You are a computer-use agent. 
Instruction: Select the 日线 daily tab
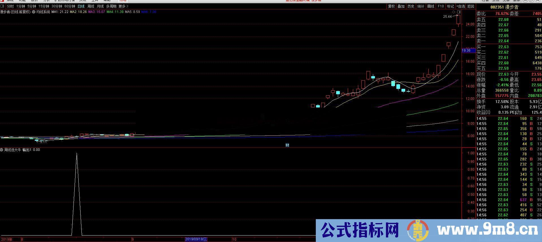(x=81, y=6)
